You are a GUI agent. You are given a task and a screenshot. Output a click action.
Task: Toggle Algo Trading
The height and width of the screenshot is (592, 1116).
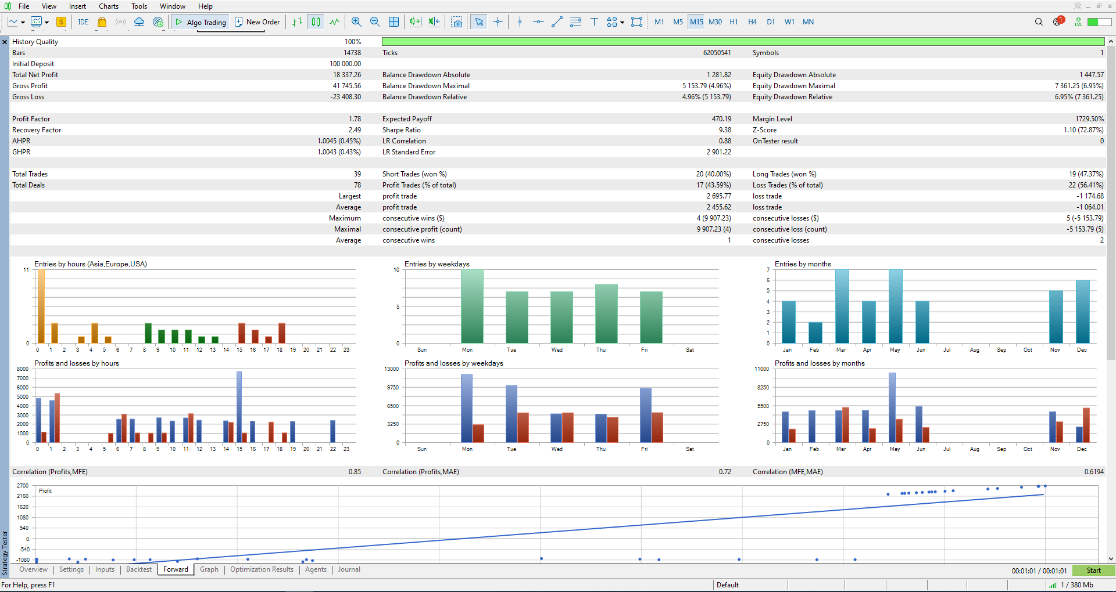(201, 22)
